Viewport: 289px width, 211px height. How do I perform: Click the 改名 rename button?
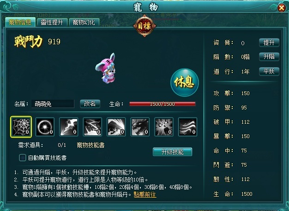[x=90, y=104]
